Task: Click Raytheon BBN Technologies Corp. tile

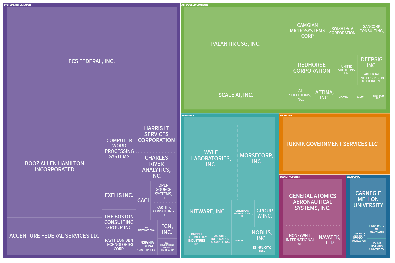Action: tap(119, 245)
